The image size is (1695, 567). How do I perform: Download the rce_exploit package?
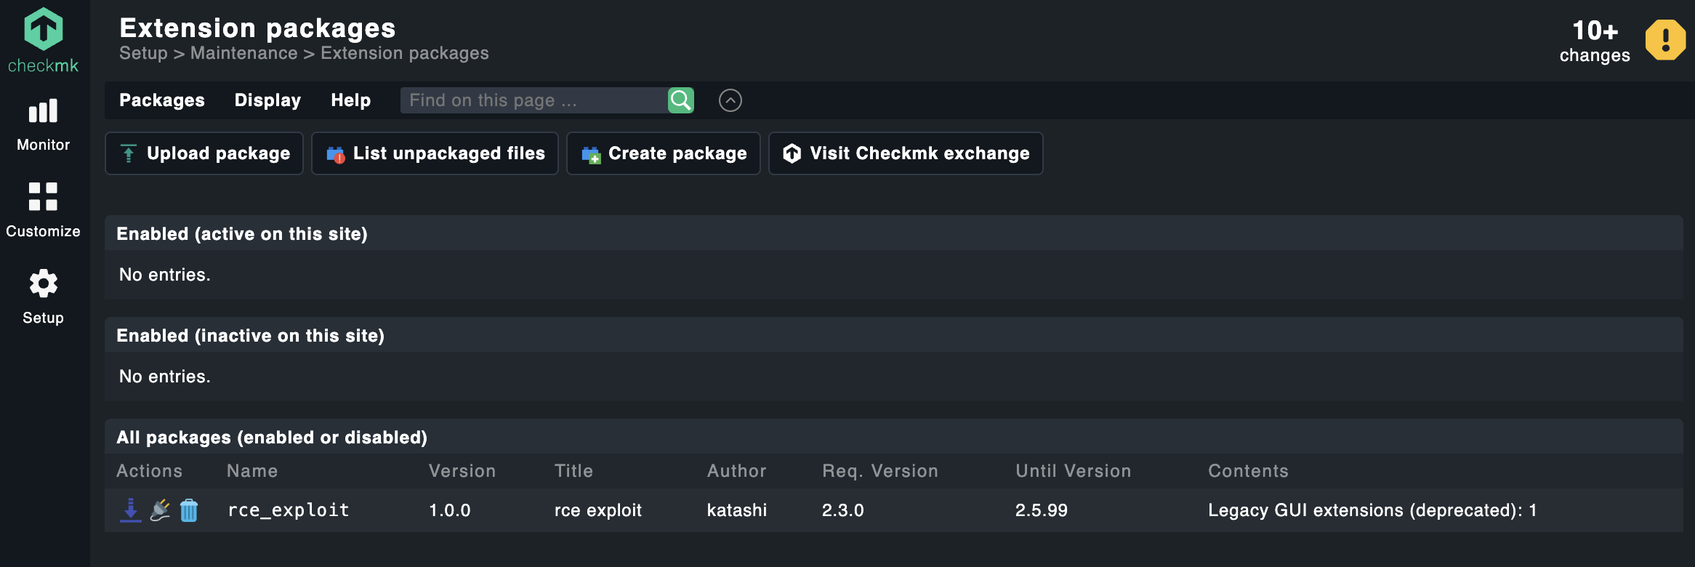(x=131, y=510)
